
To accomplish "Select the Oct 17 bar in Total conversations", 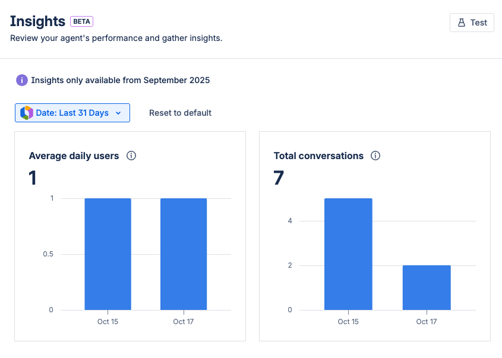I will (x=427, y=287).
